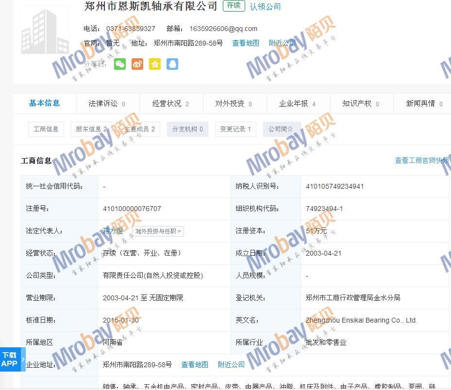Share to Weibo using orange icon

(x=137, y=64)
